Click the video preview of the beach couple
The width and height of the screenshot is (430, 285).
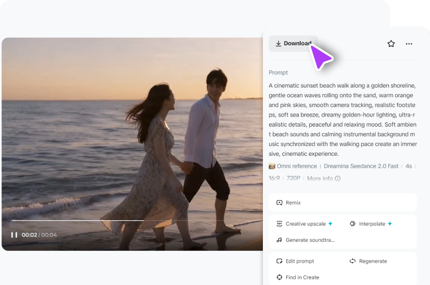click(132, 144)
